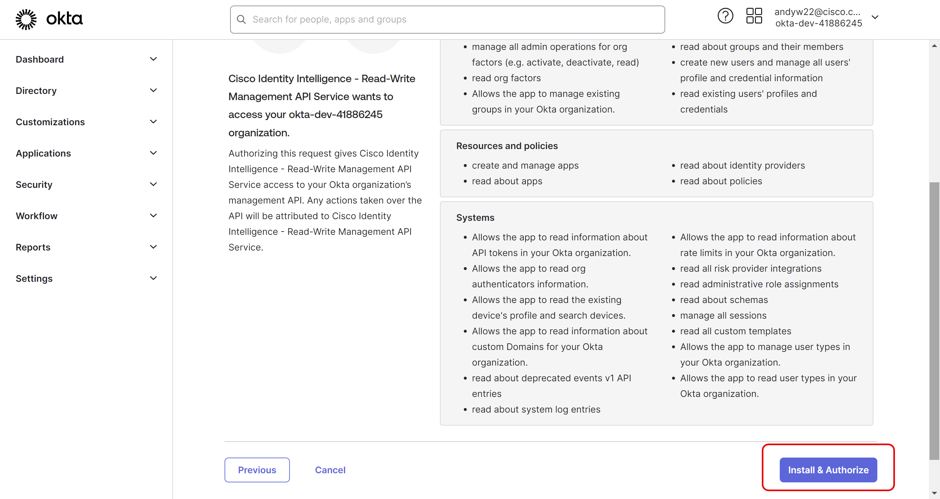
Task: Click the vertical scrollbar thumb
Action: tap(934, 321)
